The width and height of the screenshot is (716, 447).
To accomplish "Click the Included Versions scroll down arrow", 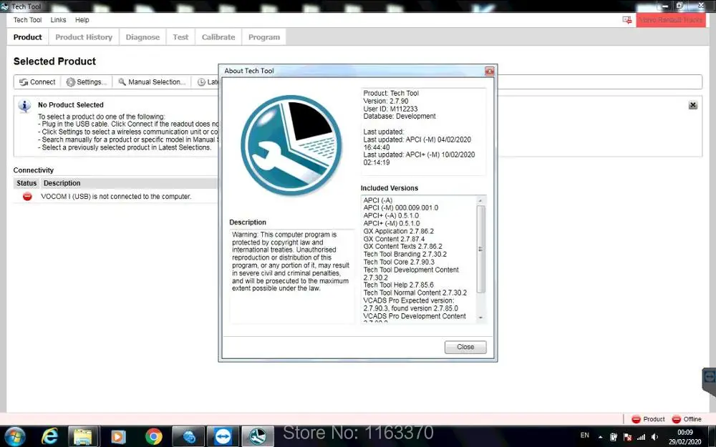I will 480,318.
